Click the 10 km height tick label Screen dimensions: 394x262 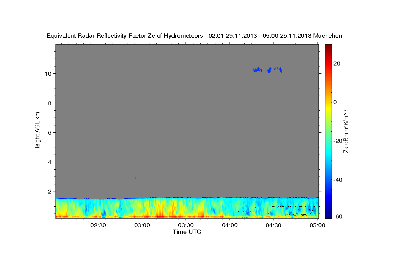coord(48,73)
